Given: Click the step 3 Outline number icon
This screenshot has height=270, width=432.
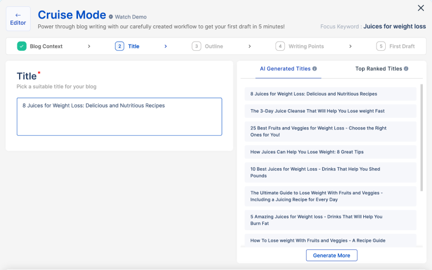Looking at the screenshot, I should 196,46.
